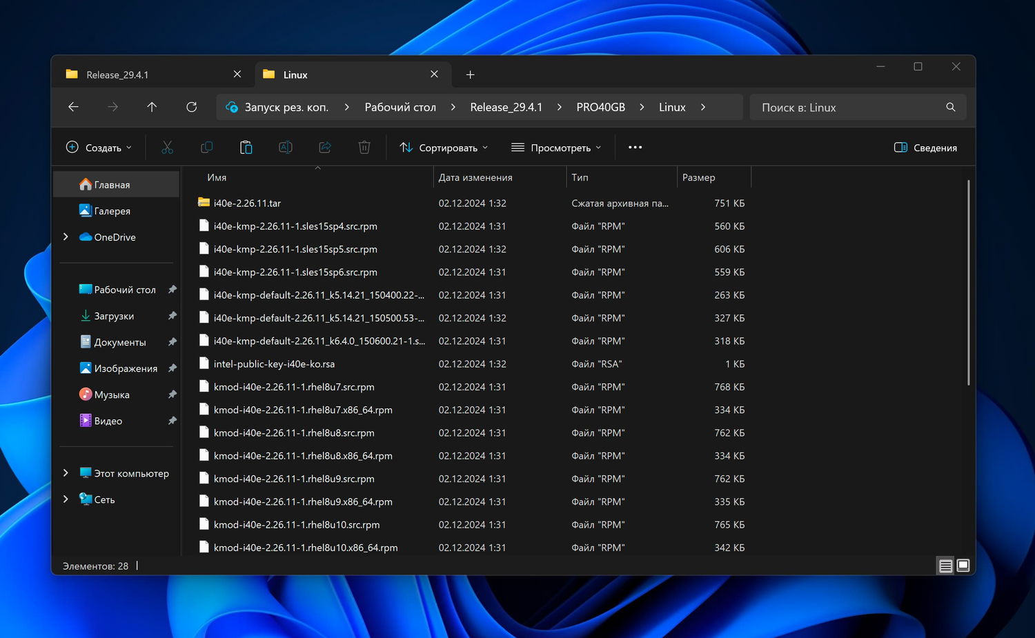Click the Rename icon in toolbar

[x=285, y=148]
